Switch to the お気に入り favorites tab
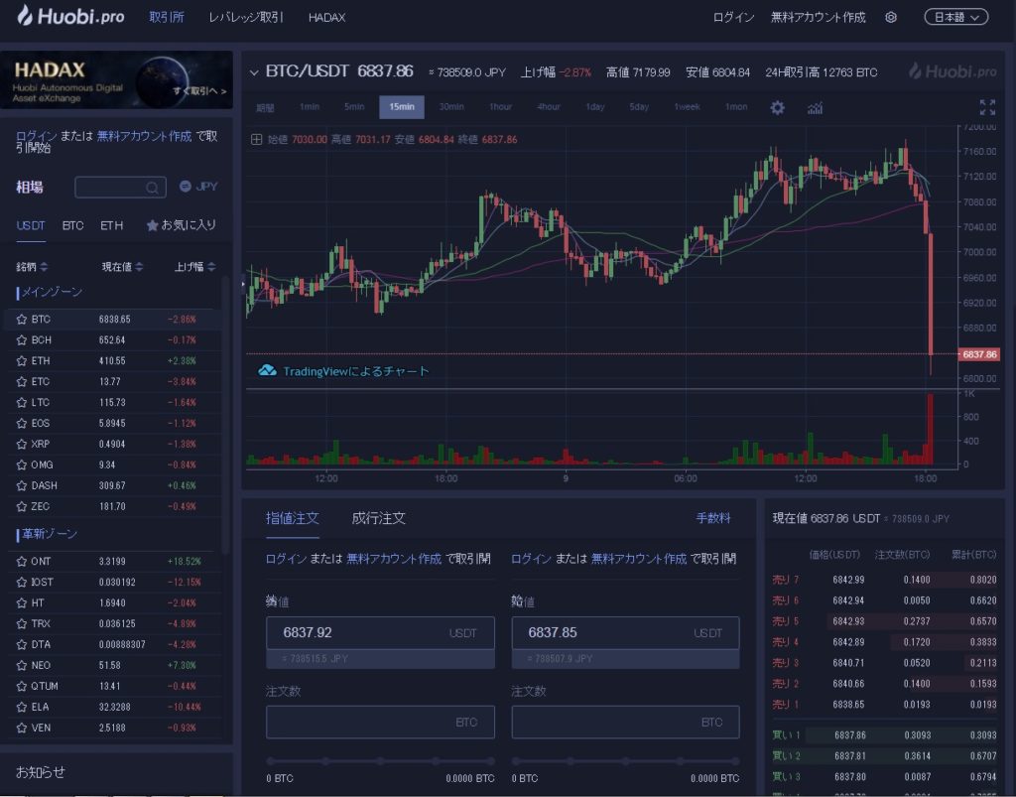 point(182,225)
